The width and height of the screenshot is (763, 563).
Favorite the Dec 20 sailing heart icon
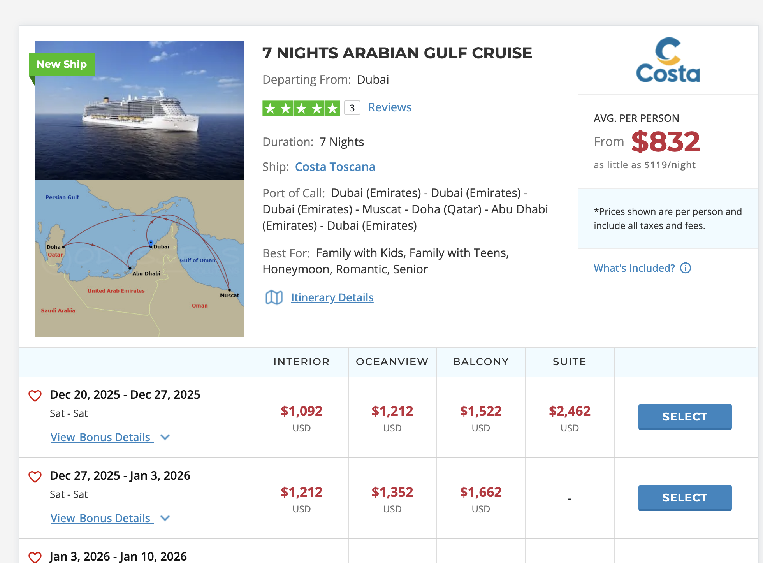(x=35, y=396)
